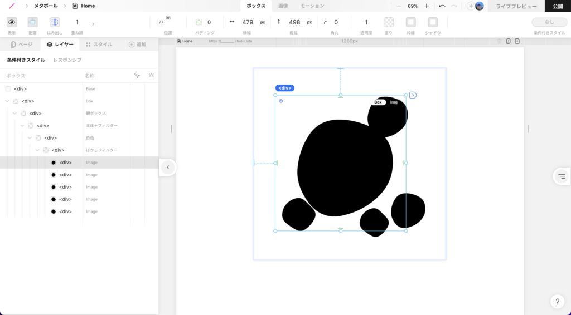Collapse the 本体+フィルター div layer
The image size is (571, 315).
click(x=22, y=126)
